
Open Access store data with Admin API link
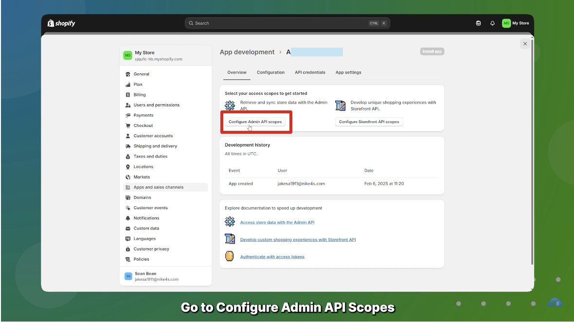coord(277,222)
